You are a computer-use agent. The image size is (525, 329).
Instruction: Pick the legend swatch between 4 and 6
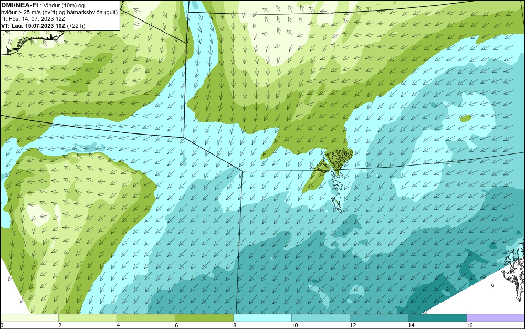146,317
